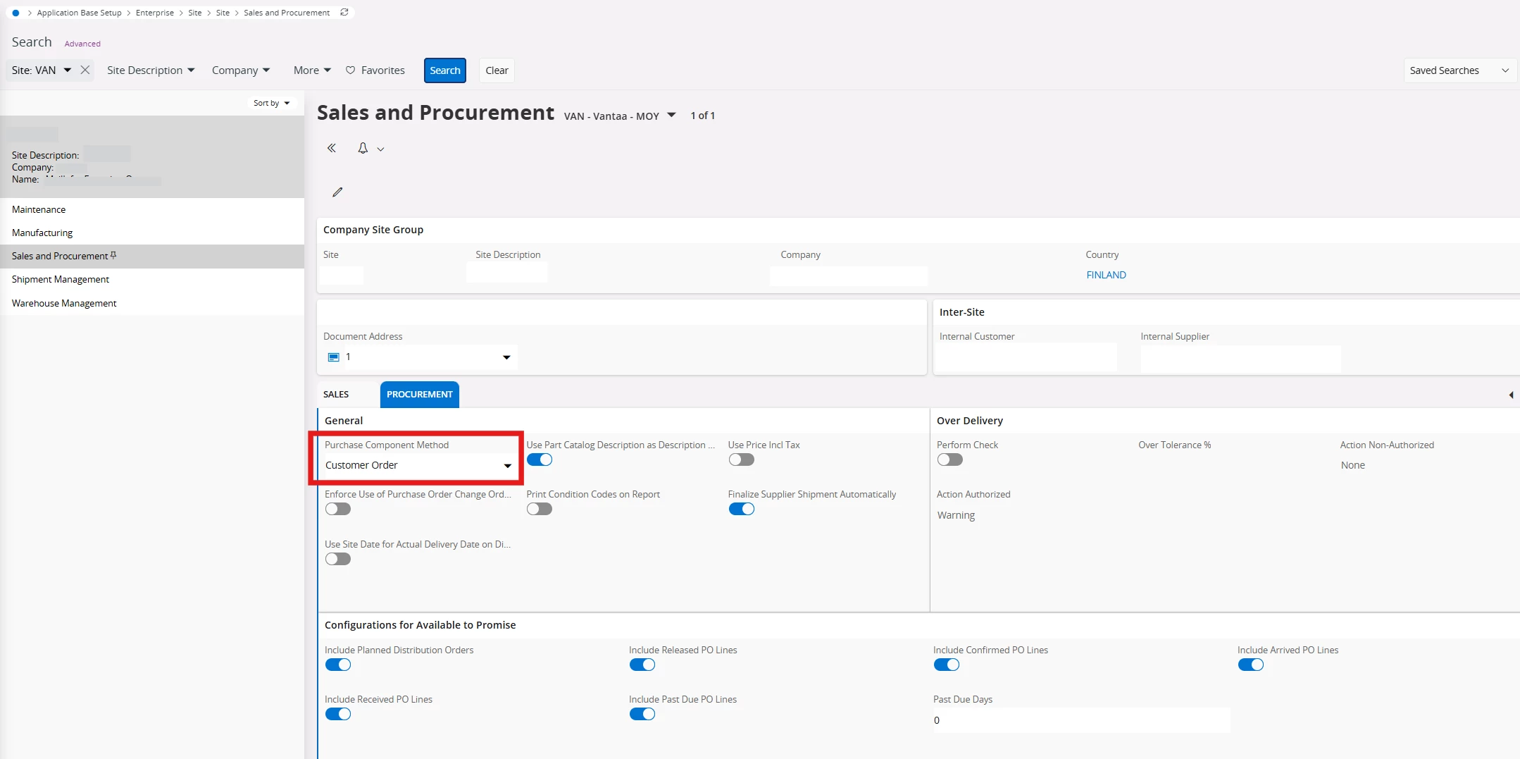The height and width of the screenshot is (759, 1520).
Task: Click the pencil edit icon
Action: tap(337, 192)
